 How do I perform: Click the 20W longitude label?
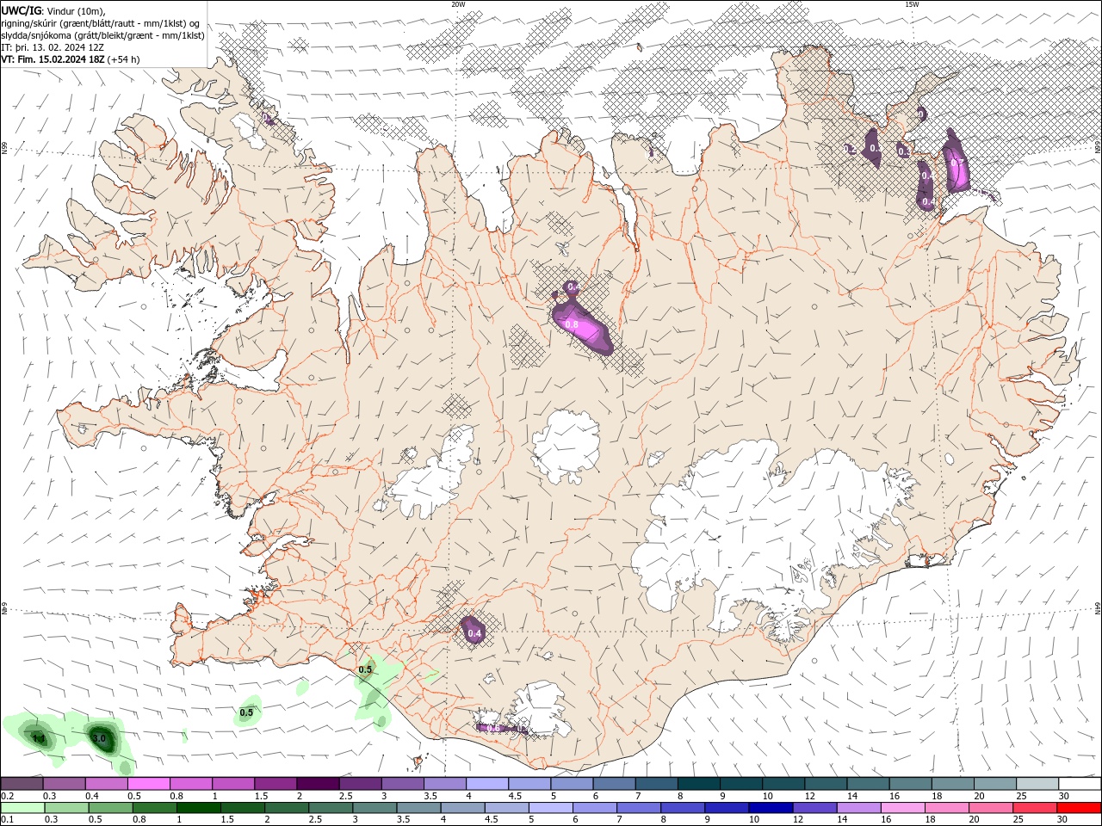[x=458, y=3]
